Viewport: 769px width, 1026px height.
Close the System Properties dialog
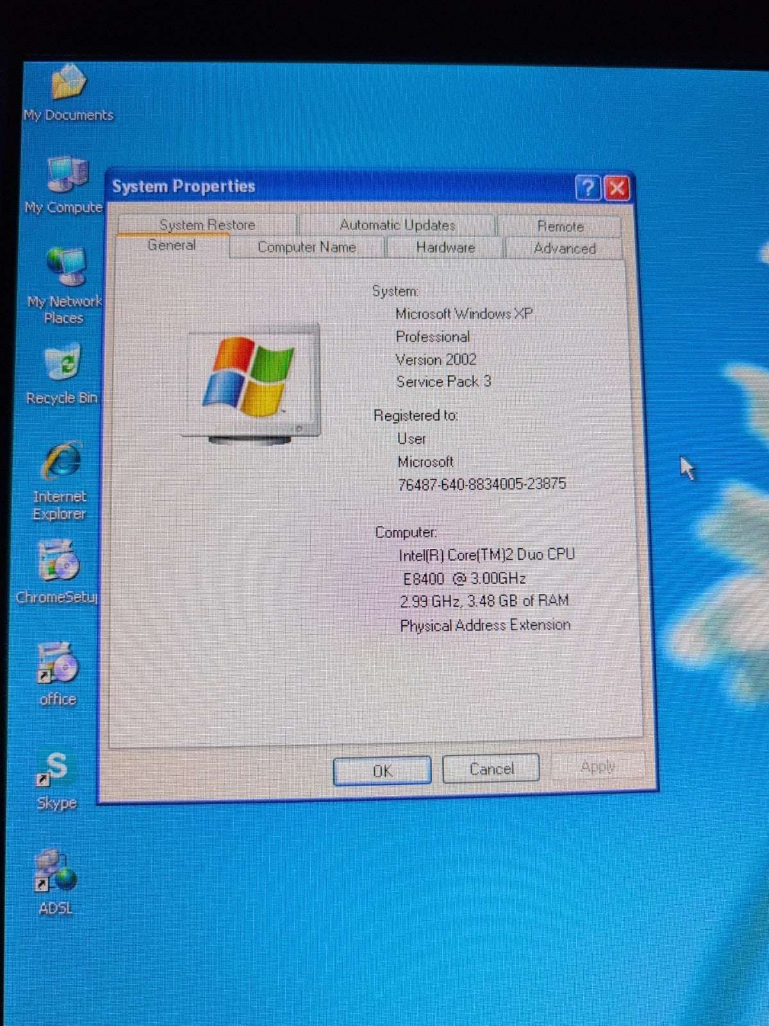[x=616, y=189]
